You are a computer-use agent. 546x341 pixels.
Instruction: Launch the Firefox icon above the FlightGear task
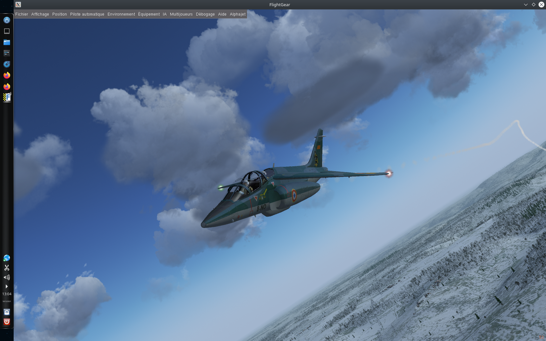7,86
